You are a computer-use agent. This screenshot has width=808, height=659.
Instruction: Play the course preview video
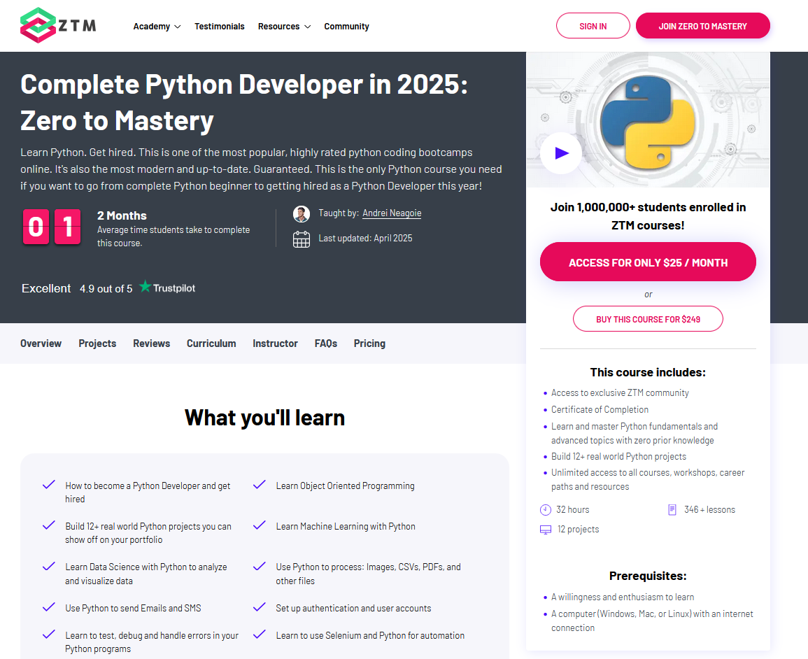point(561,153)
